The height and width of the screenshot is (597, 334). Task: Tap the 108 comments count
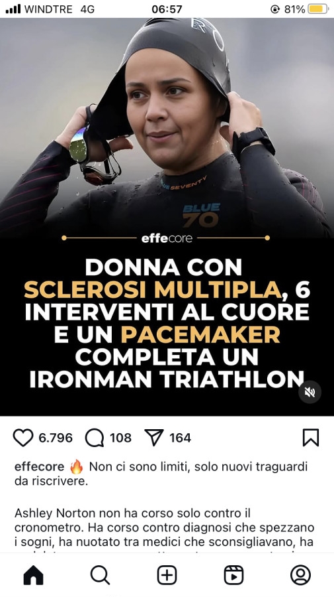pyautogui.click(x=120, y=438)
